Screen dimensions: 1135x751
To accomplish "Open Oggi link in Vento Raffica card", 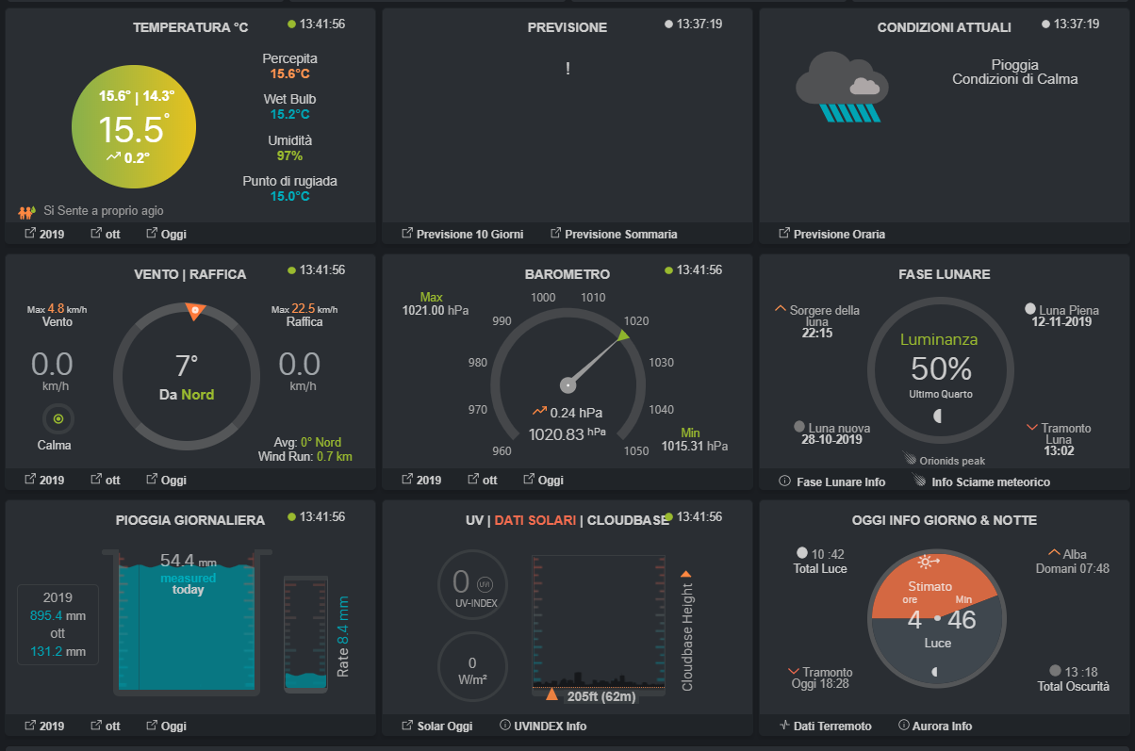I will (x=167, y=480).
